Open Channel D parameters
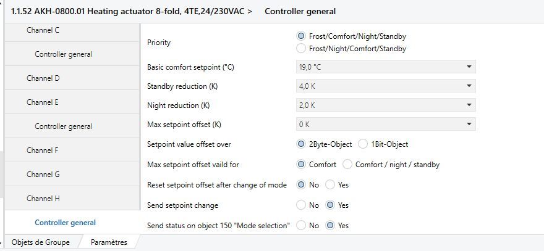This screenshot has width=544, height=251. 43,78
